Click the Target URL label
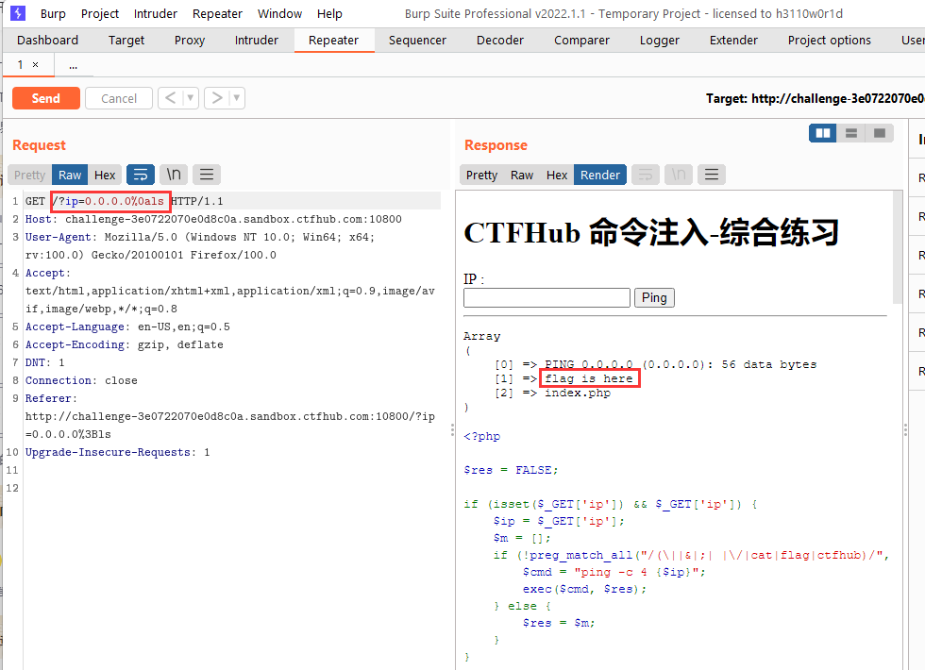The image size is (925, 670). (x=816, y=98)
